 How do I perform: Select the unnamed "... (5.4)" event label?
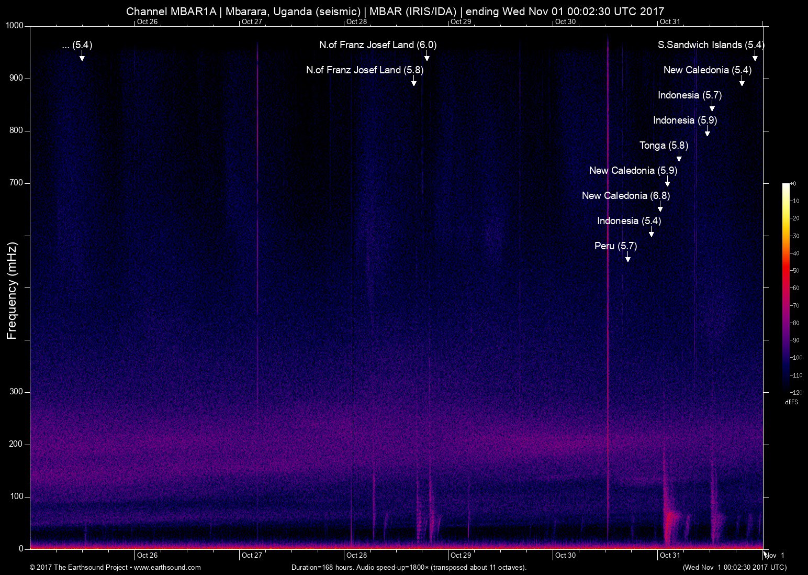coord(77,45)
